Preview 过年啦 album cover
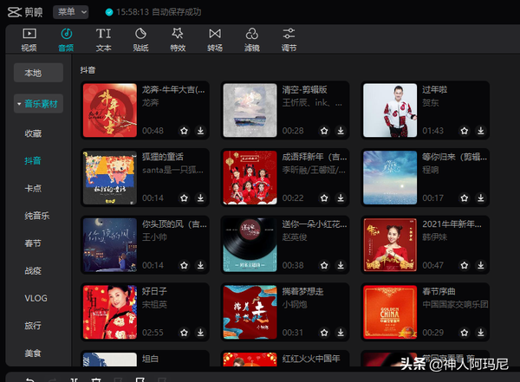 click(390, 110)
